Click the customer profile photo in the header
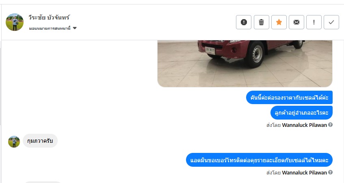344x183 pixels. click(x=15, y=22)
